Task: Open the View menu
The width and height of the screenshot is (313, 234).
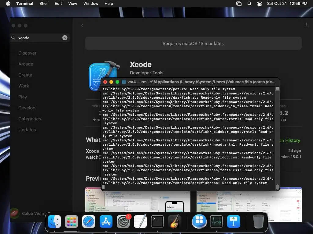Action: pos(73,4)
